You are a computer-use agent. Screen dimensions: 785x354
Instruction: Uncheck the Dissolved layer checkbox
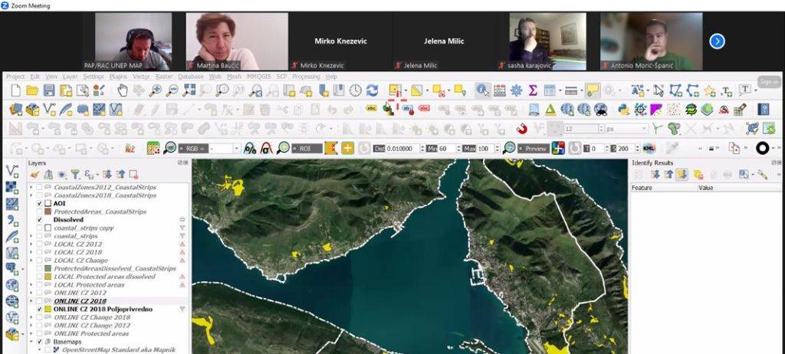click(x=39, y=220)
